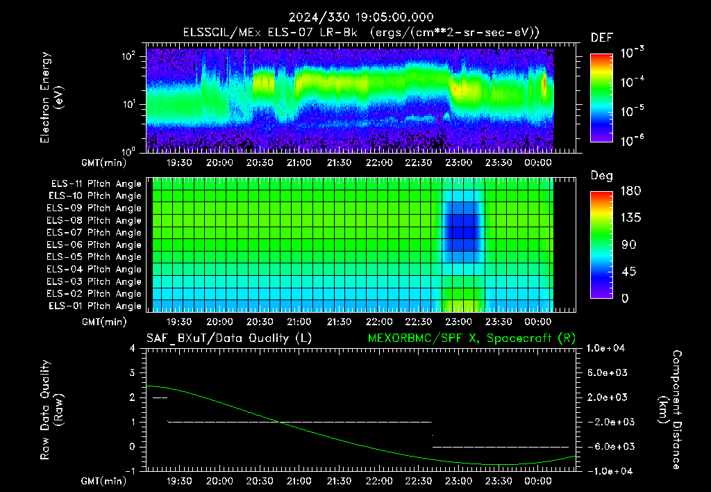Select the ELS-06 Pitch Angle row label
The width and height of the screenshot is (711, 492).
[x=94, y=245]
